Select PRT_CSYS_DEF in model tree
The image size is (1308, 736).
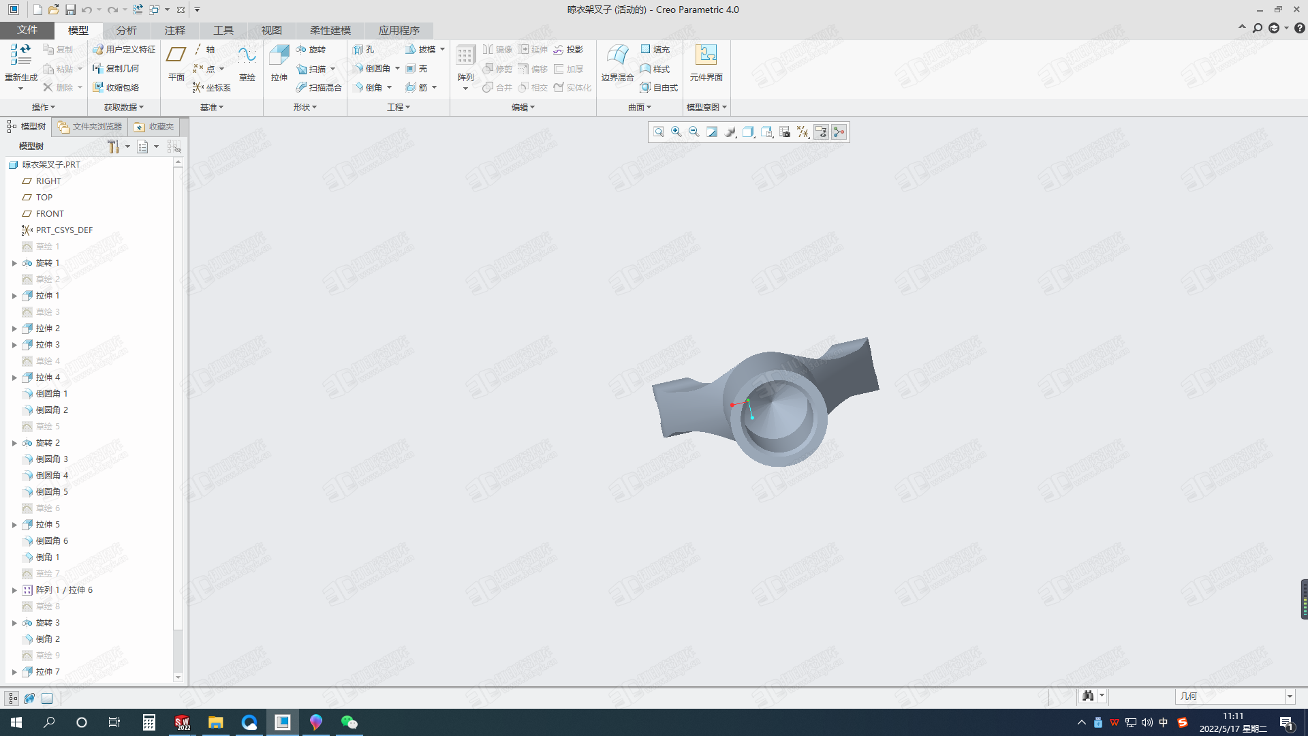pyautogui.click(x=64, y=230)
